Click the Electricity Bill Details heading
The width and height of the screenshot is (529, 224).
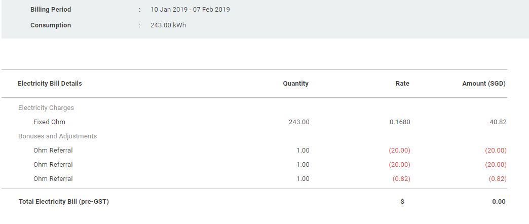pos(50,84)
